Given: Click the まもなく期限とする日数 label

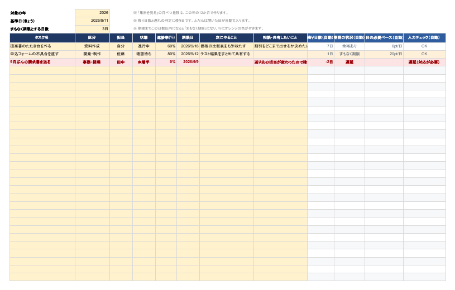Looking at the screenshot, I should click(x=29, y=29).
